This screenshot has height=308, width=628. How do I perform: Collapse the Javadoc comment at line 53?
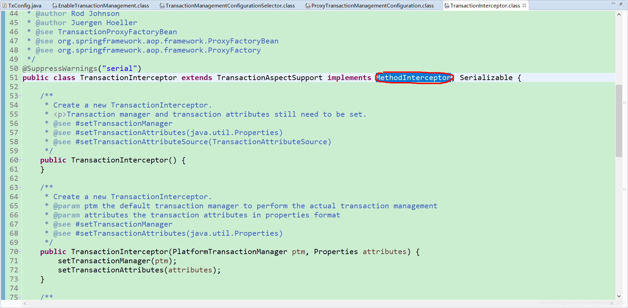pos(20,96)
